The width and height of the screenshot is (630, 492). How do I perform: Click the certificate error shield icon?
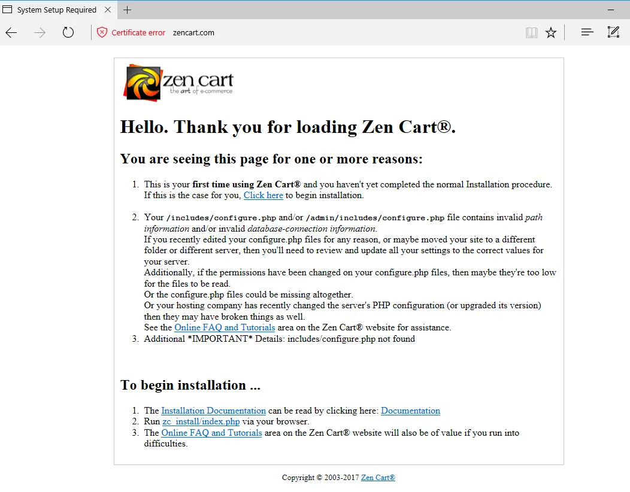102,32
